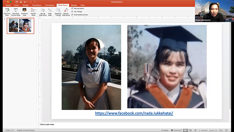Click the 131% zoom level
This screenshot has height=132, width=234.
[x=221, y=130]
